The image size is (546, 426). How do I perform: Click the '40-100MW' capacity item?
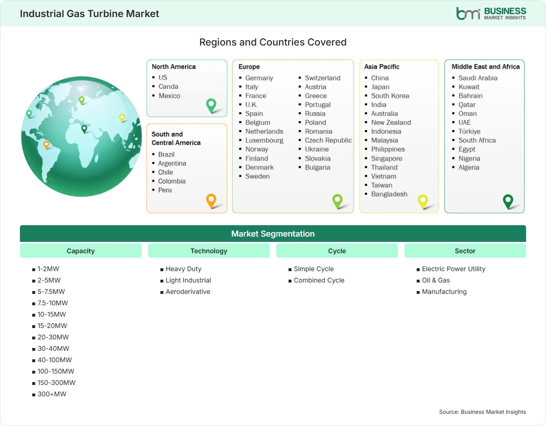55,360
